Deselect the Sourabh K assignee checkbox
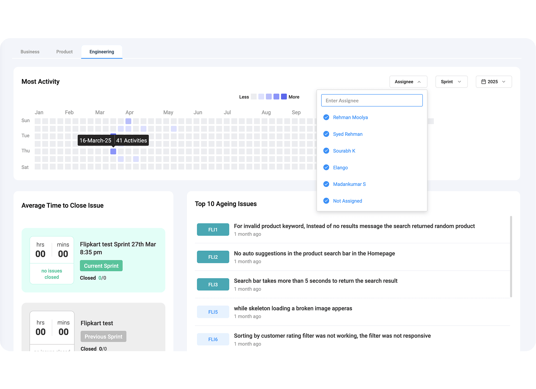Screen dimensions: 536x389 click(326, 151)
